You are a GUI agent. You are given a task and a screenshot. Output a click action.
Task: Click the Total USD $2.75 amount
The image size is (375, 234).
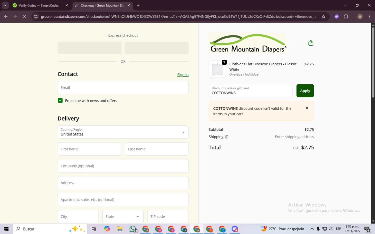point(303,147)
